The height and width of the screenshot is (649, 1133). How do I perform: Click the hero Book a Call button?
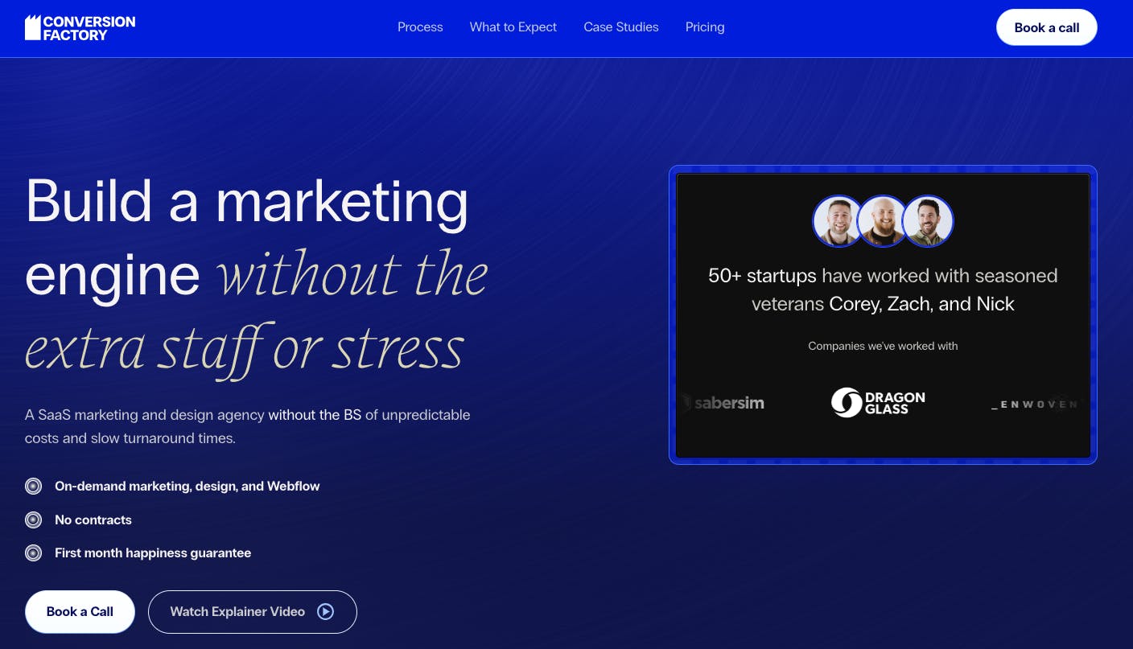click(80, 611)
